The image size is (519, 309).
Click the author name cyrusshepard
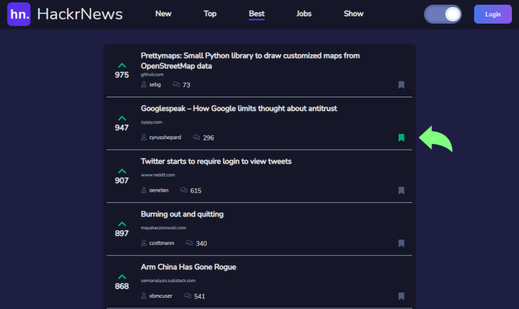click(165, 137)
